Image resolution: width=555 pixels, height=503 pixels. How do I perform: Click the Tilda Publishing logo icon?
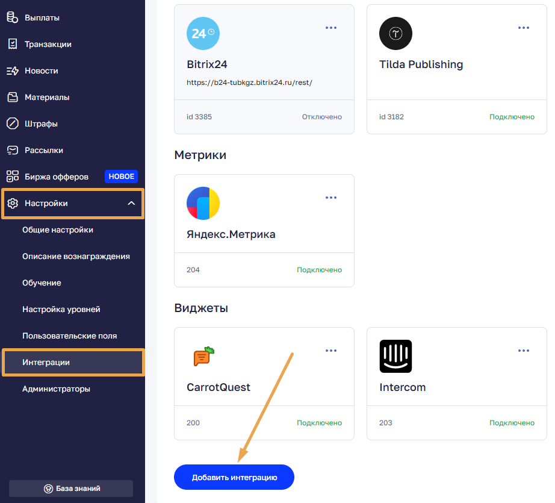395,33
